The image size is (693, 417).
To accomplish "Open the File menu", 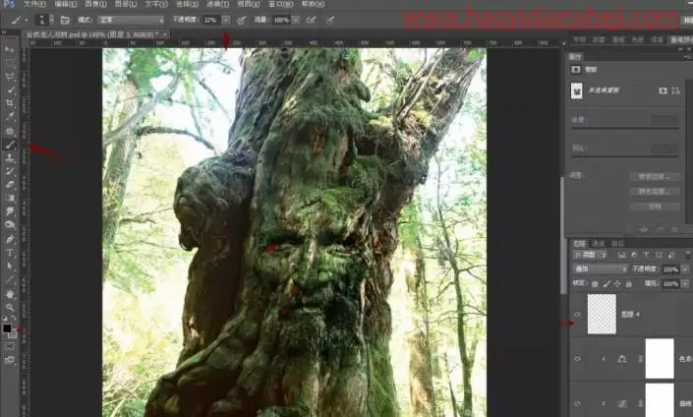I will (x=35, y=4).
